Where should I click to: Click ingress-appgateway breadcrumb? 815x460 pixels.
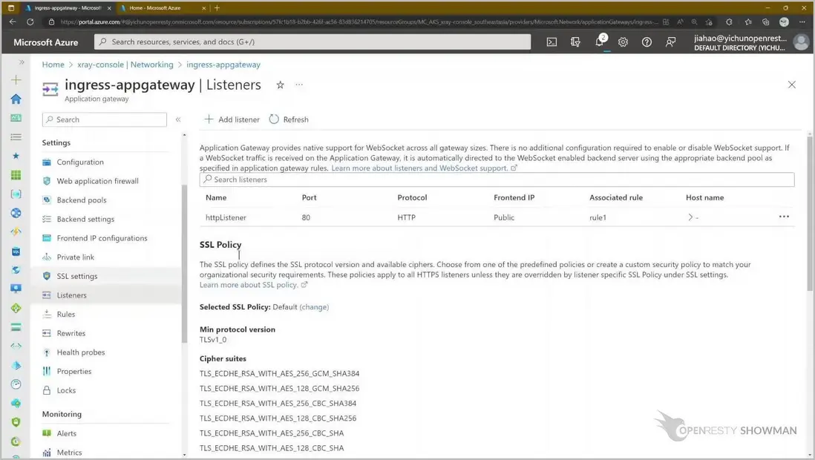[x=223, y=65]
